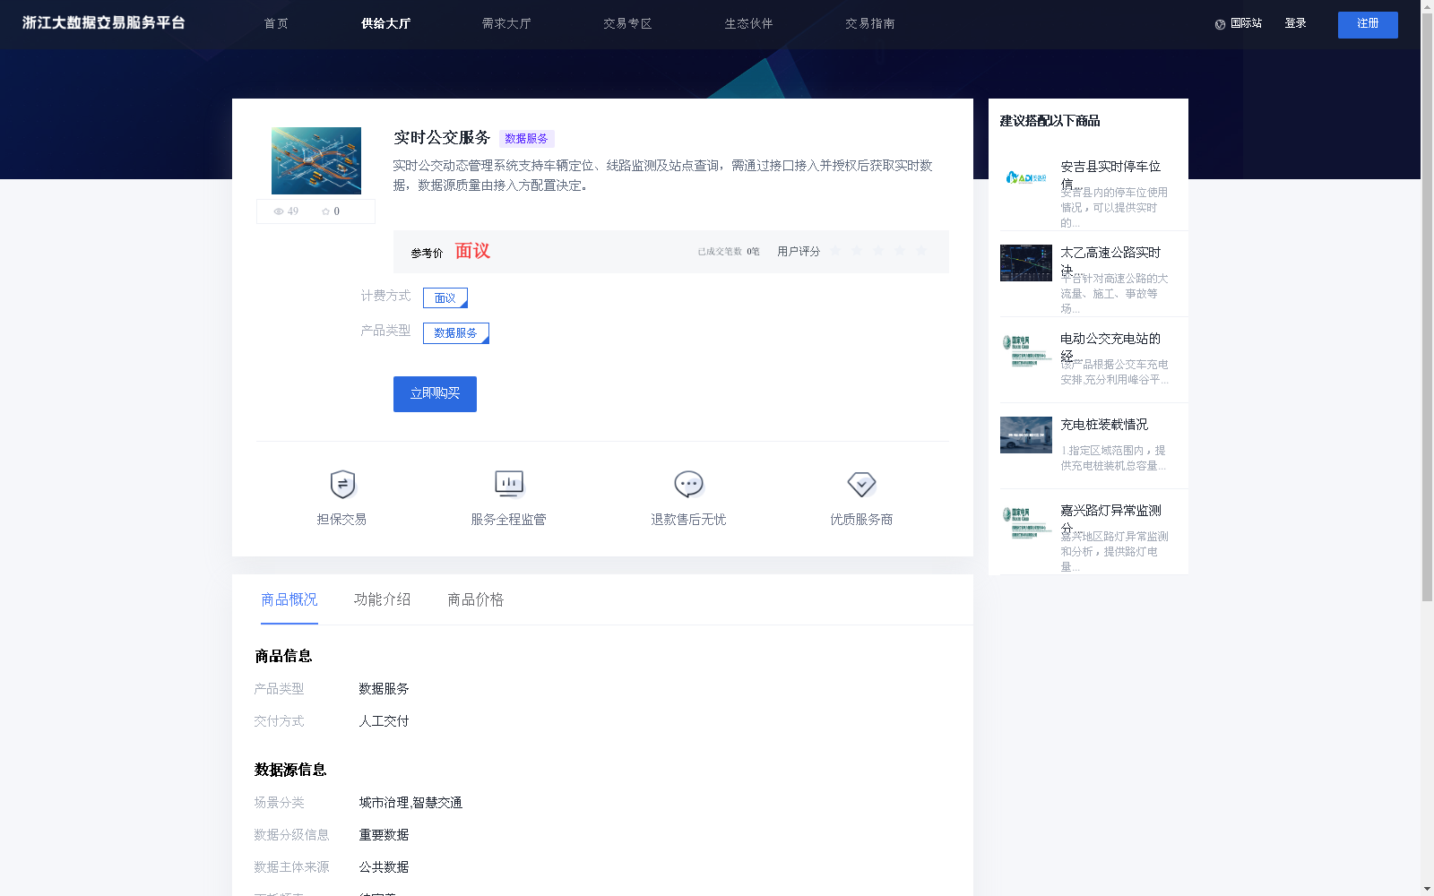1434x896 pixels.
Task: Click the favorite star icon under the thumbnail
Action: [x=325, y=211]
